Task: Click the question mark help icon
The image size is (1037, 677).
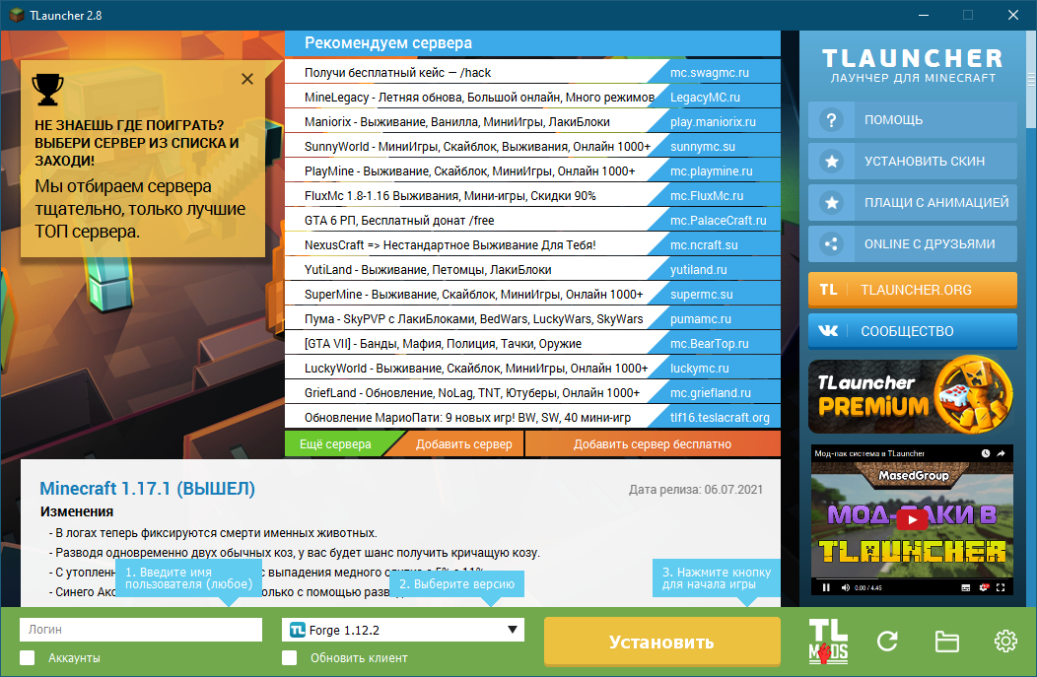Action: tap(832, 120)
